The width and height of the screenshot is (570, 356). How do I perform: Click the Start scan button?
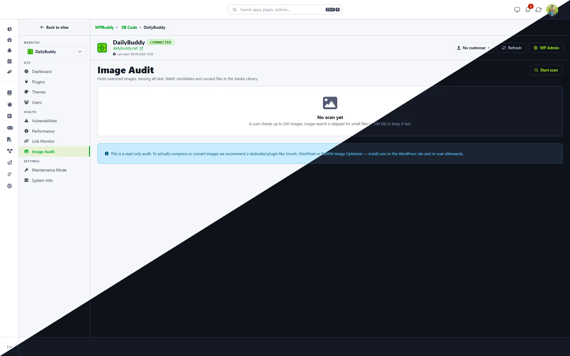[x=546, y=70]
